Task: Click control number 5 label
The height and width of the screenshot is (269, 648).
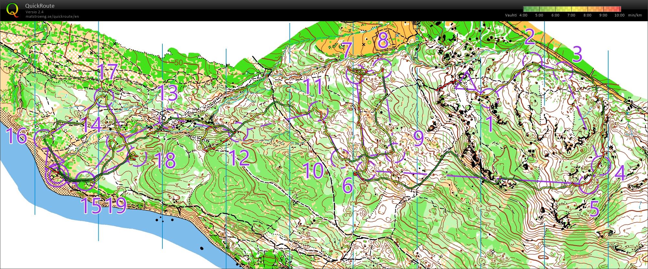Action: point(595,209)
